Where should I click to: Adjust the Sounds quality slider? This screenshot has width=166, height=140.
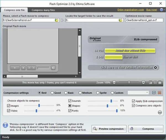click(111, 101)
